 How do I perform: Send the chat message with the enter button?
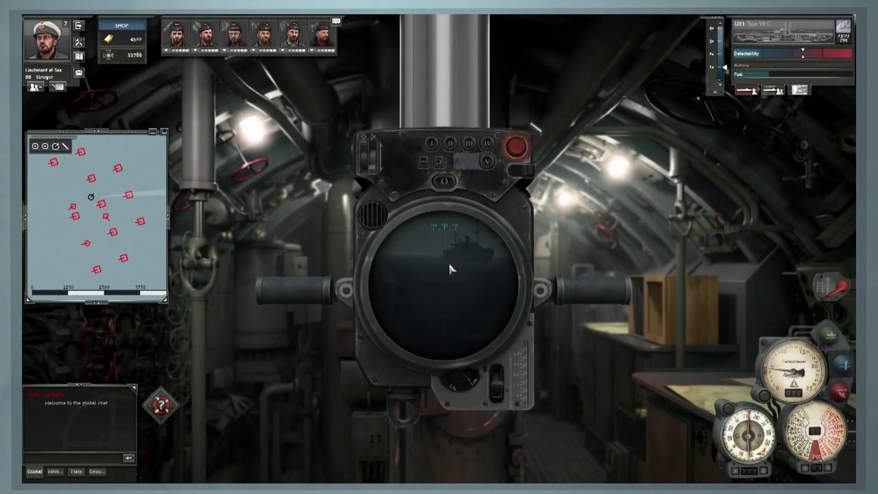tap(128, 458)
